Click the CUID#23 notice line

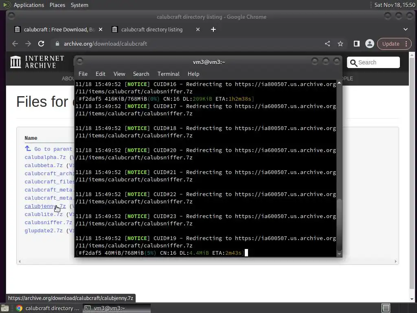tap(206, 220)
